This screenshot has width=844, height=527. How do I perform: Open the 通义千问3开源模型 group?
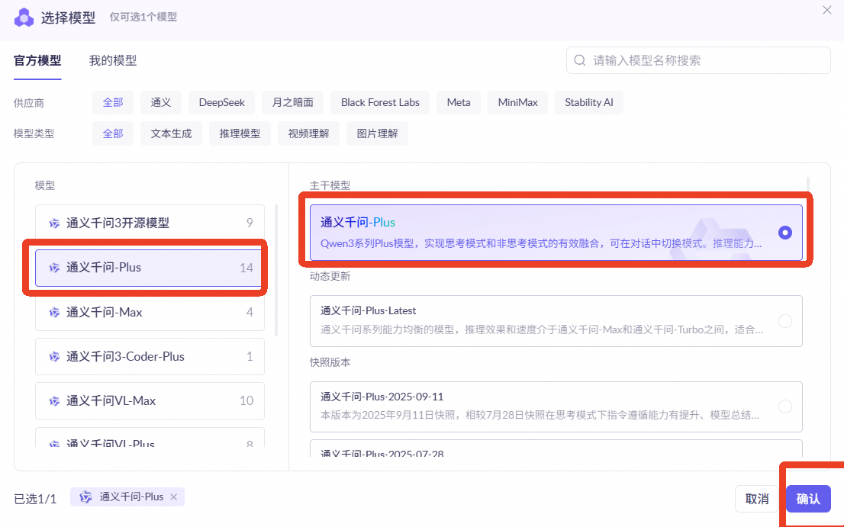pyautogui.click(x=150, y=223)
